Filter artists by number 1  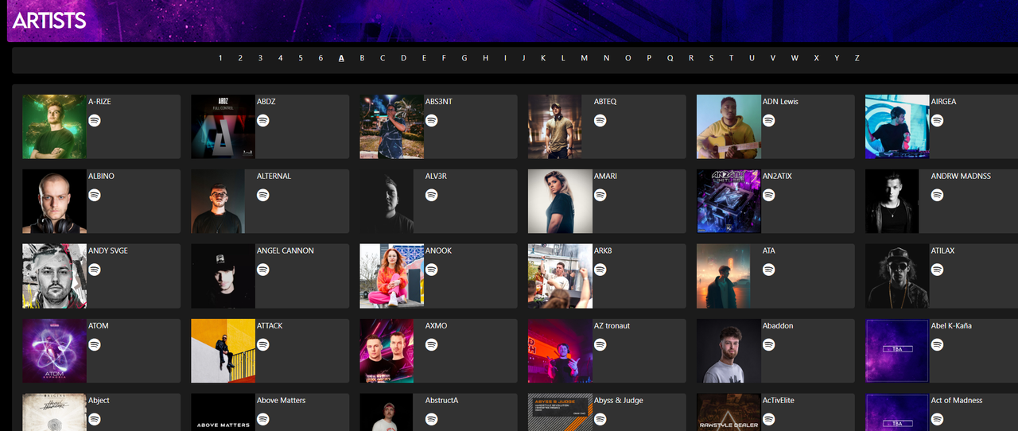point(220,58)
